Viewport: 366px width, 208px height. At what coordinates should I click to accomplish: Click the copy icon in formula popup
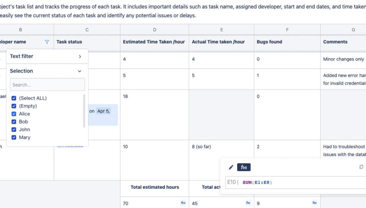pos(361,167)
